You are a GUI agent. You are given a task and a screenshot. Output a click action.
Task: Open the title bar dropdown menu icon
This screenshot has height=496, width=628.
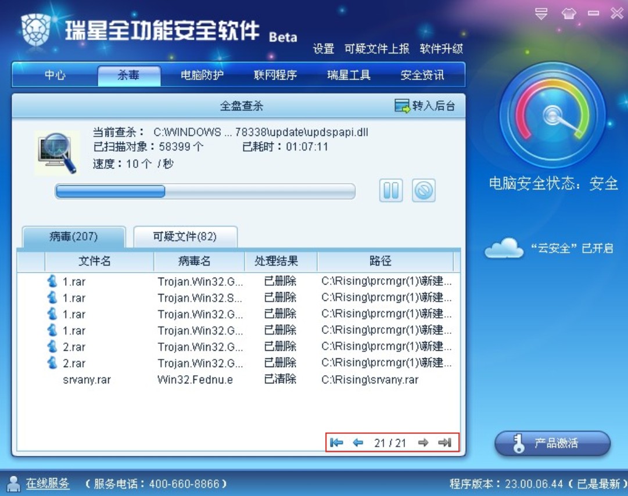click(x=541, y=14)
